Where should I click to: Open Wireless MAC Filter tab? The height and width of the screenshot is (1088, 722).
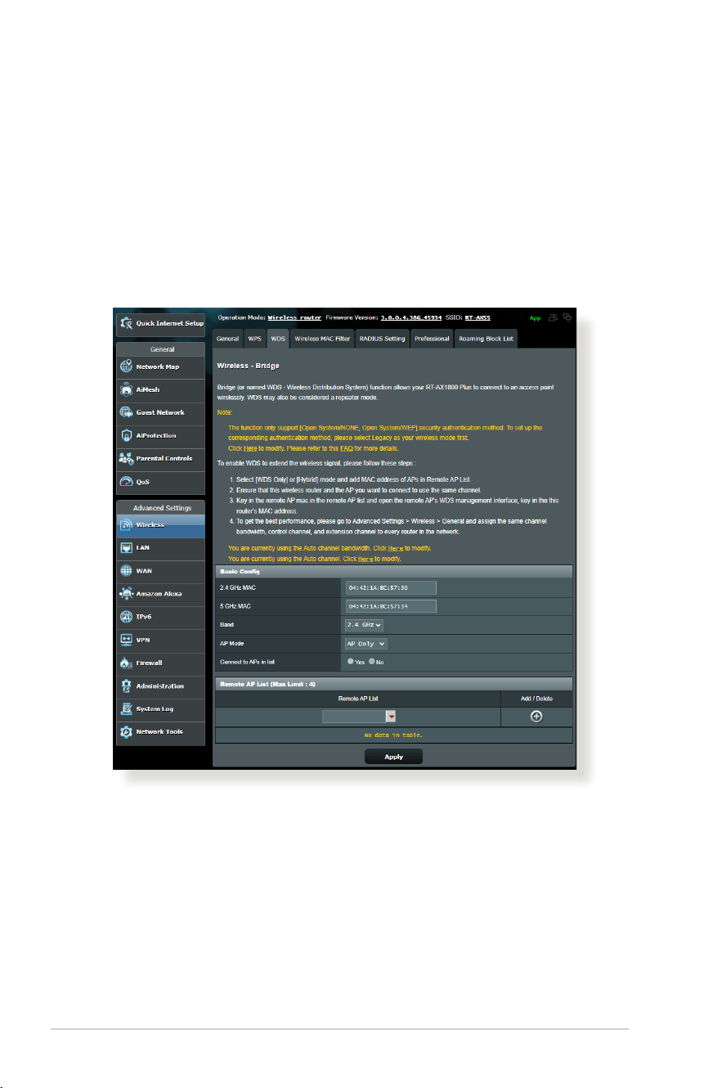(322, 339)
